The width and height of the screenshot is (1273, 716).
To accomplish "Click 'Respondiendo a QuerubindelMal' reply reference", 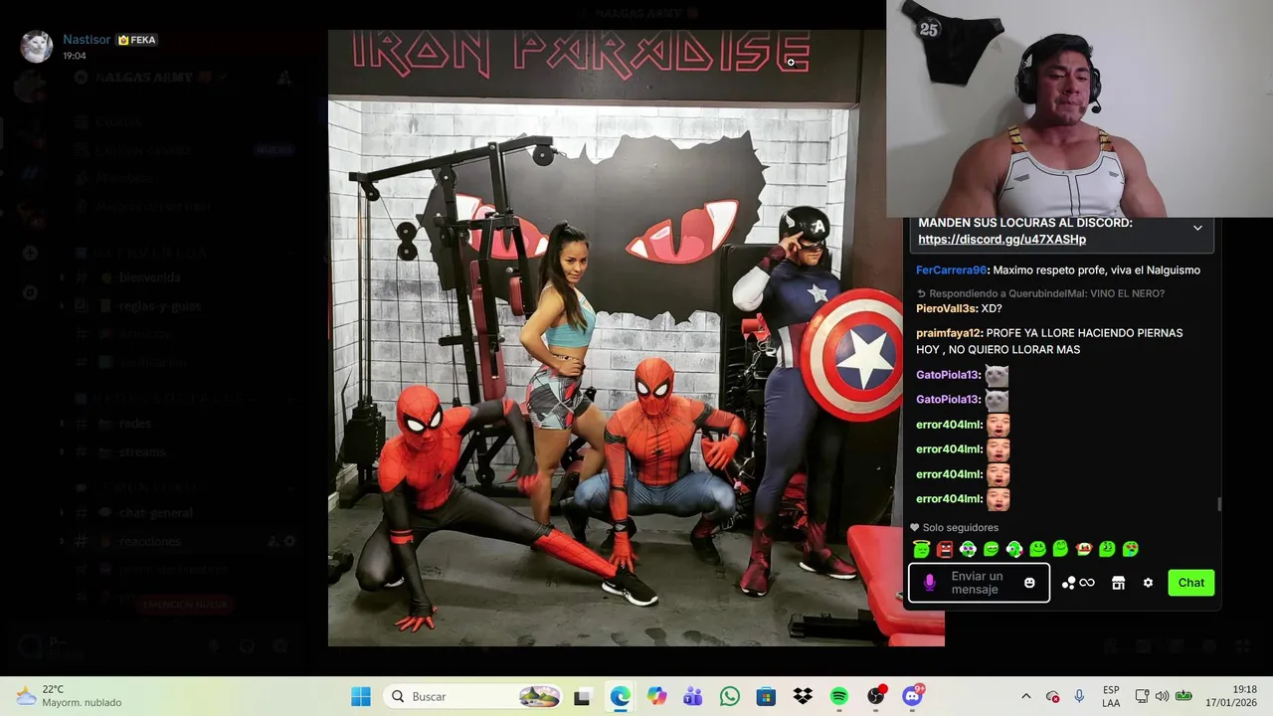I will [x=1040, y=293].
